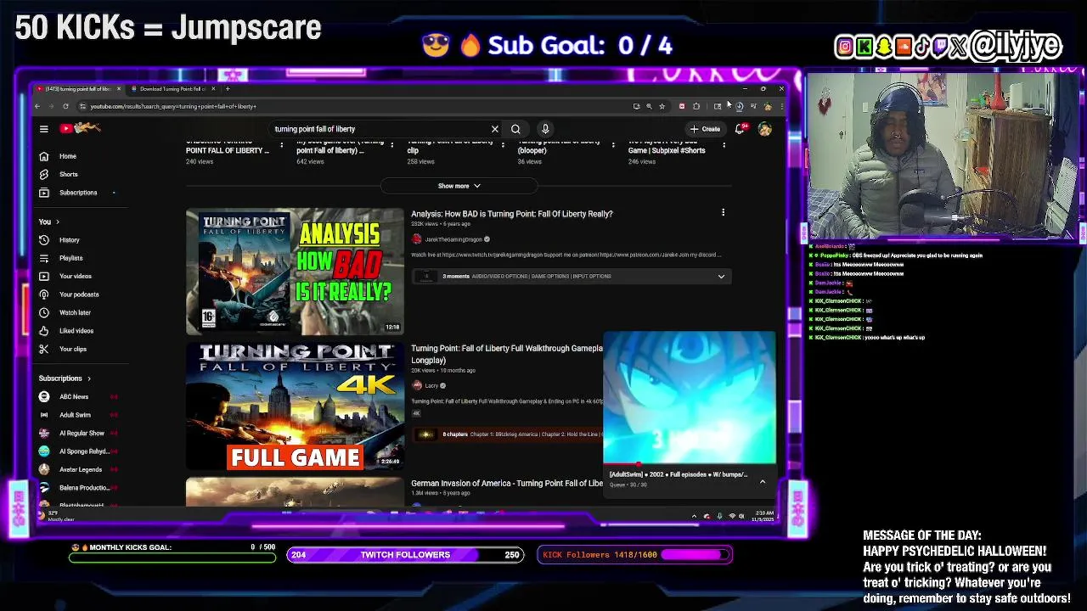This screenshot has width=1087, height=611.
Task: Seek the miniplayer red progress bar
Action: point(689,465)
